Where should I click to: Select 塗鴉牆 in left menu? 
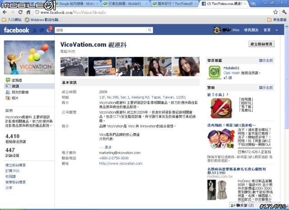tap(17, 80)
